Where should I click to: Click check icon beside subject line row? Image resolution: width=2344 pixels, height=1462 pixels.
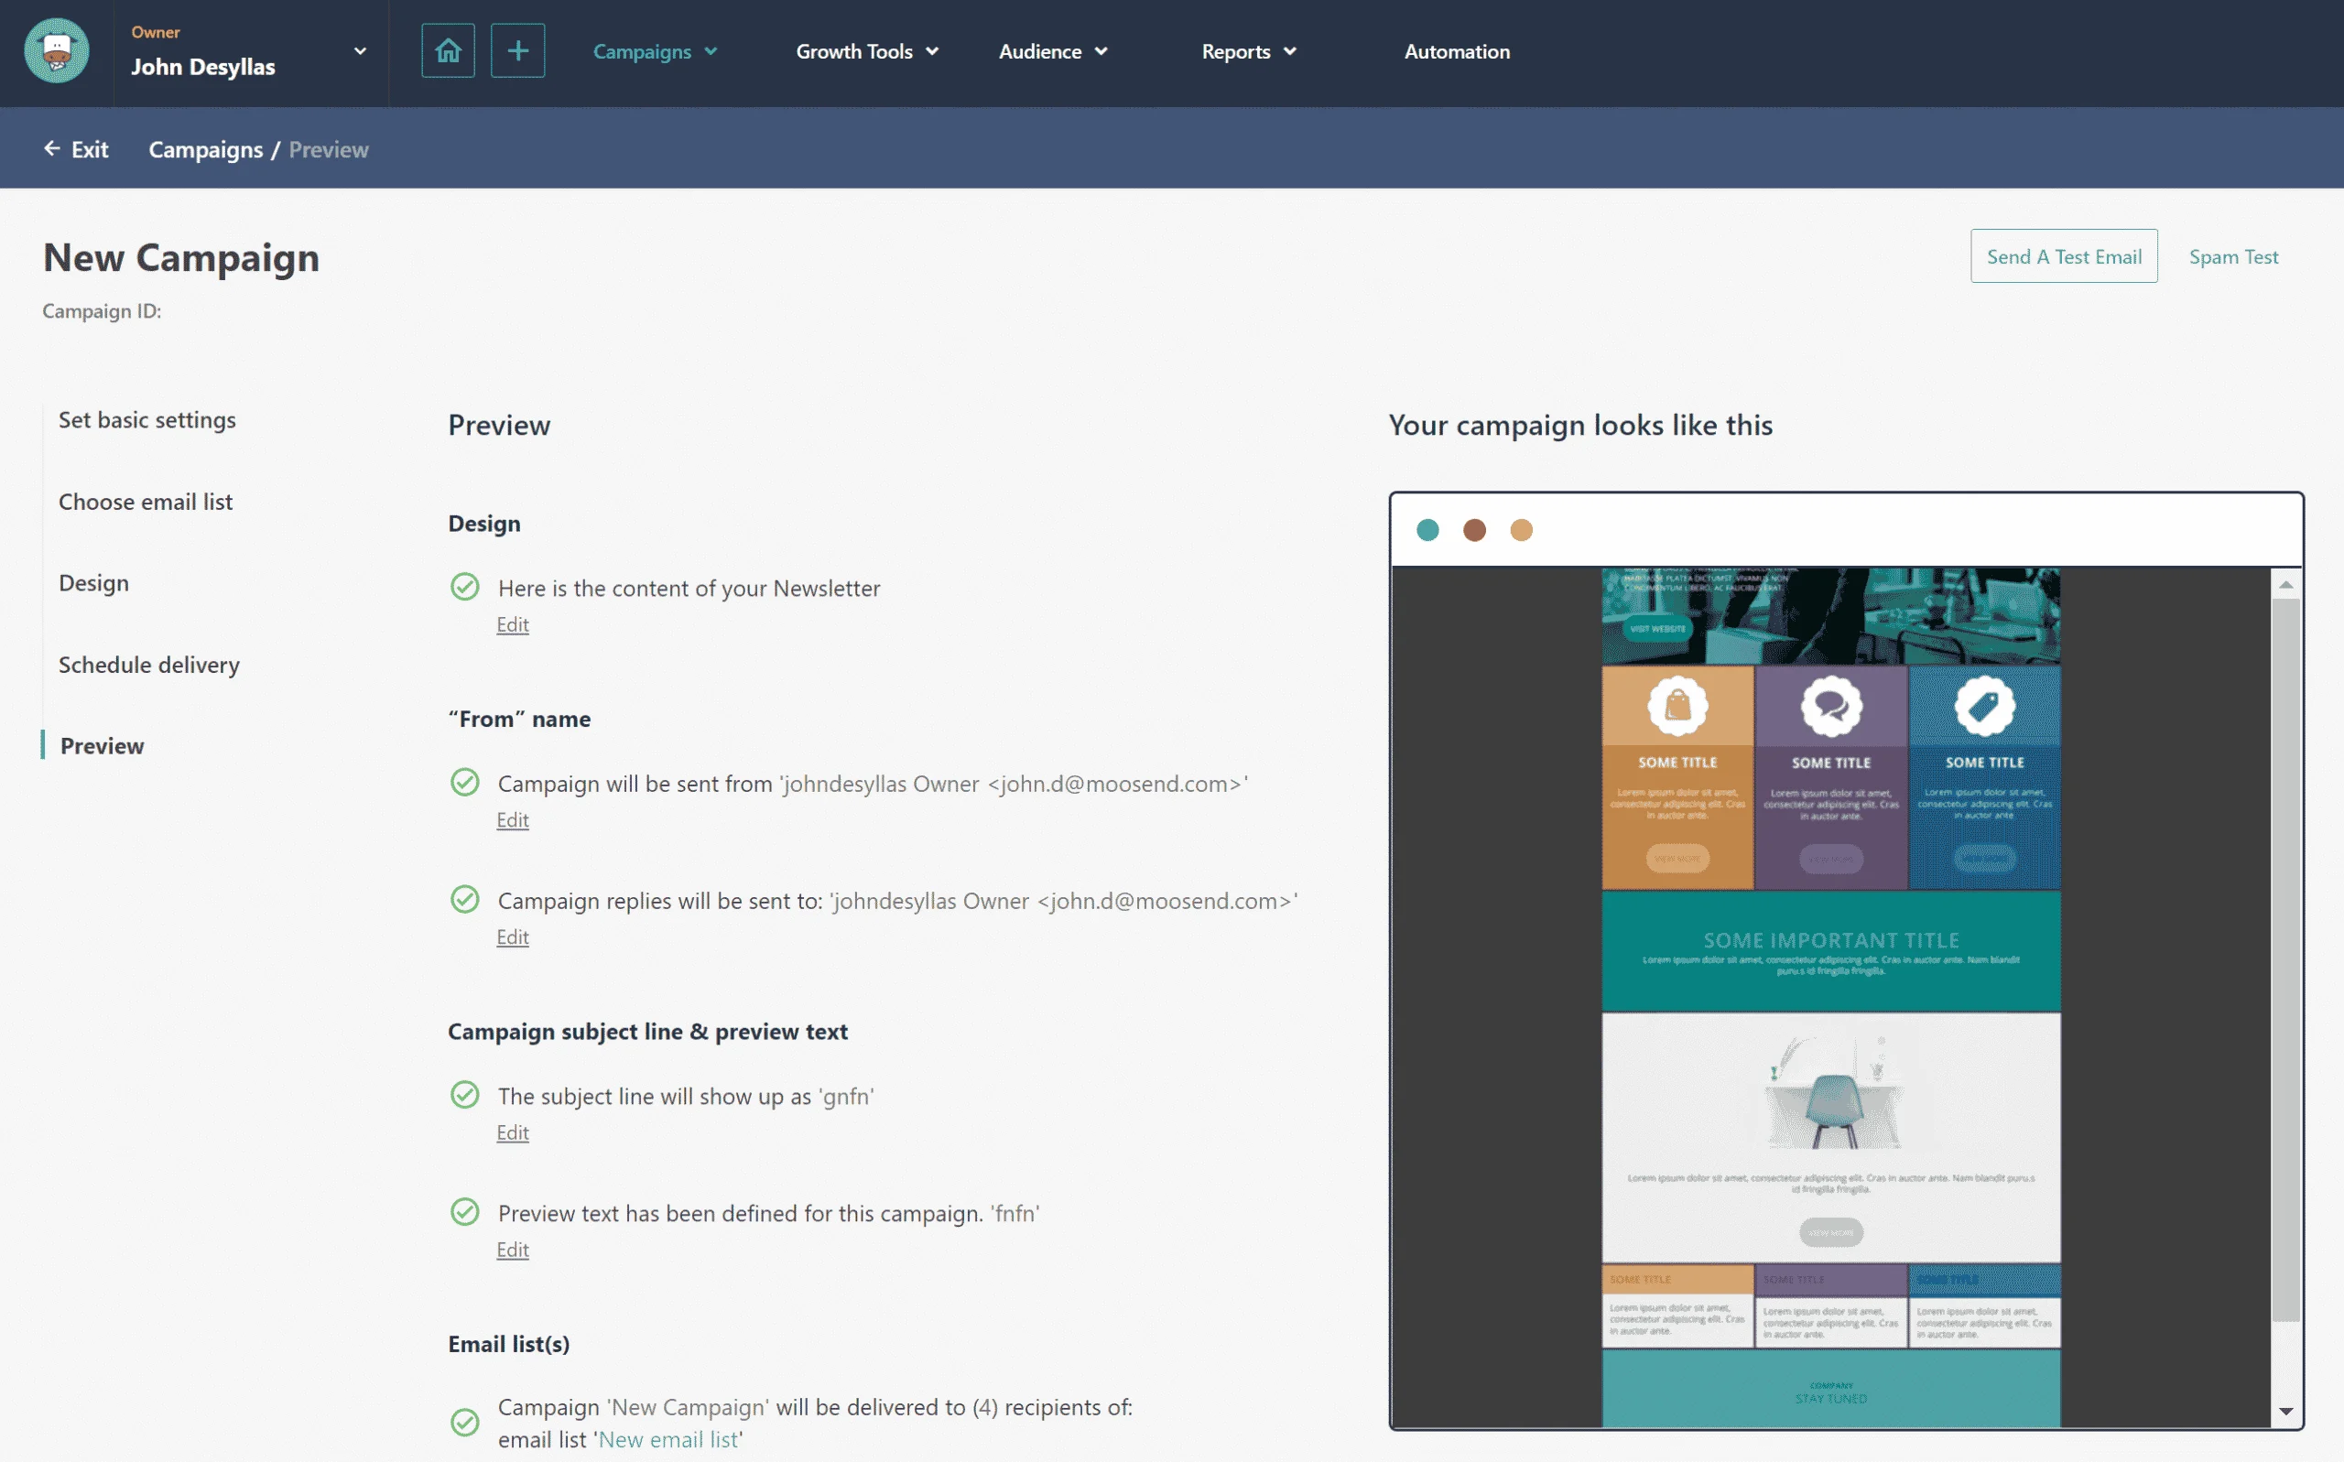pos(465,1095)
